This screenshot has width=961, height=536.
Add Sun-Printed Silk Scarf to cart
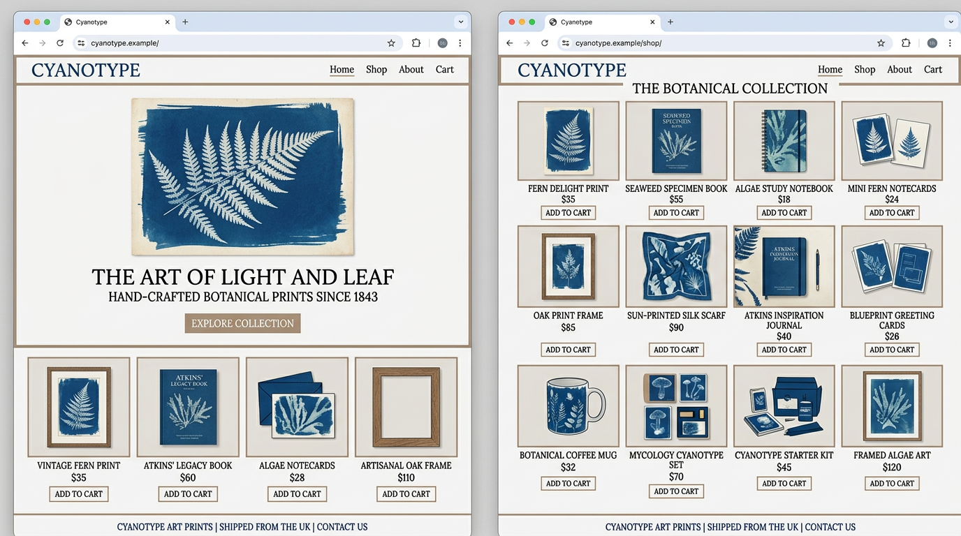point(676,350)
